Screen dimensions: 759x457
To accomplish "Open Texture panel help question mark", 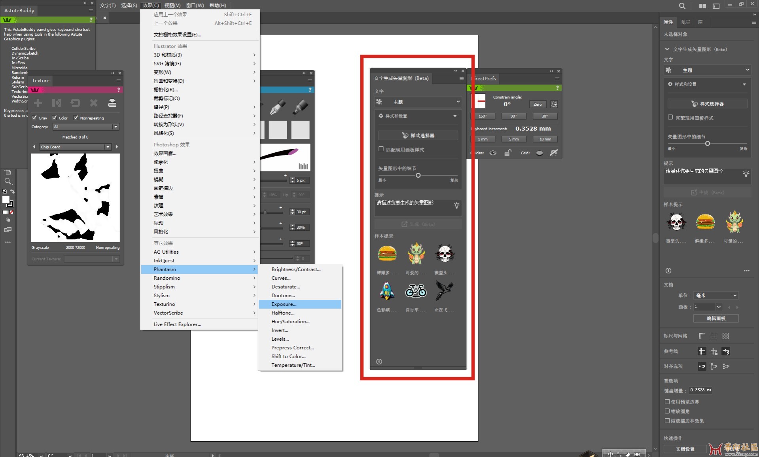I will click(119, 90).
